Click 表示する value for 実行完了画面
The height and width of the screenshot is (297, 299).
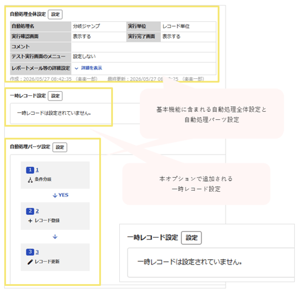pyautogui.click(x=172, y=36)
